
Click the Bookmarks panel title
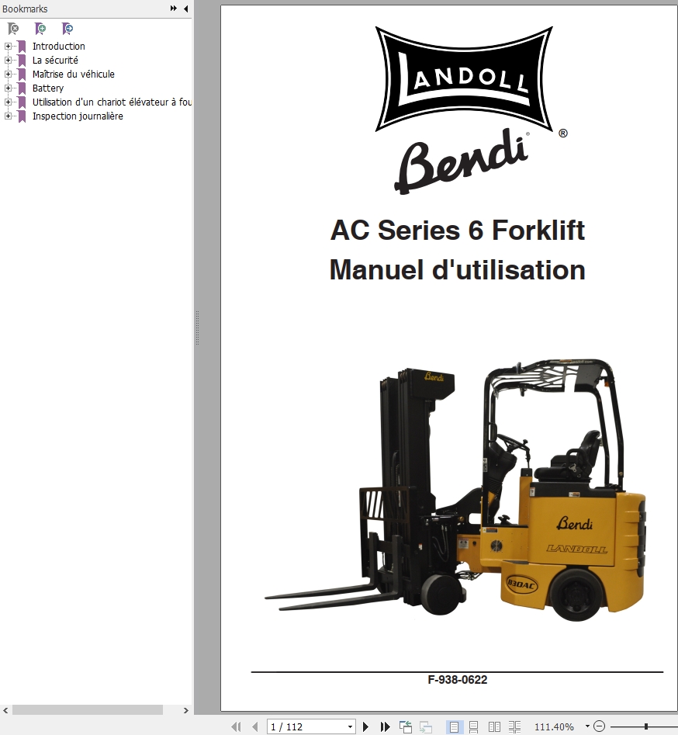(26, 9)
